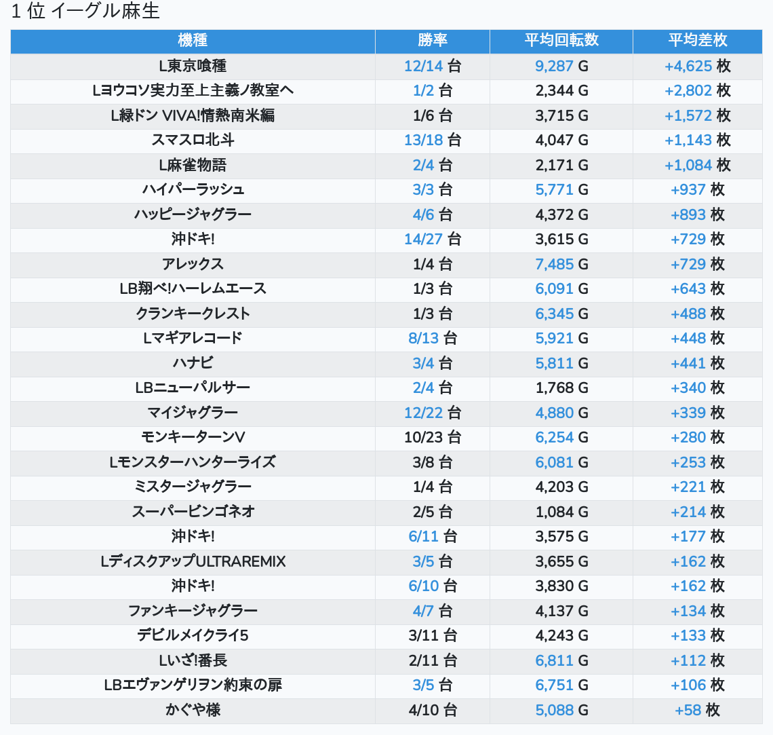Click the 平均回転数 column header
The image size is (773, 735).
(x=561, y=41)
